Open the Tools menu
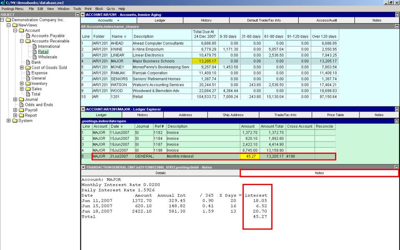Viewport: 400px width, 250px height. (x=77, y=8)
